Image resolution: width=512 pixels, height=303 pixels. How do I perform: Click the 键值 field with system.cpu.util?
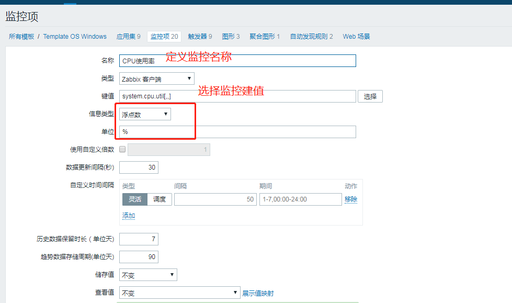click(238, 96)
